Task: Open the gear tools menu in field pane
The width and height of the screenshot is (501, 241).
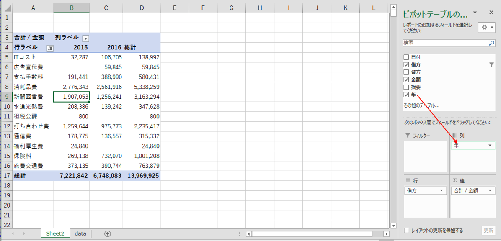Action: coord(487,27)
